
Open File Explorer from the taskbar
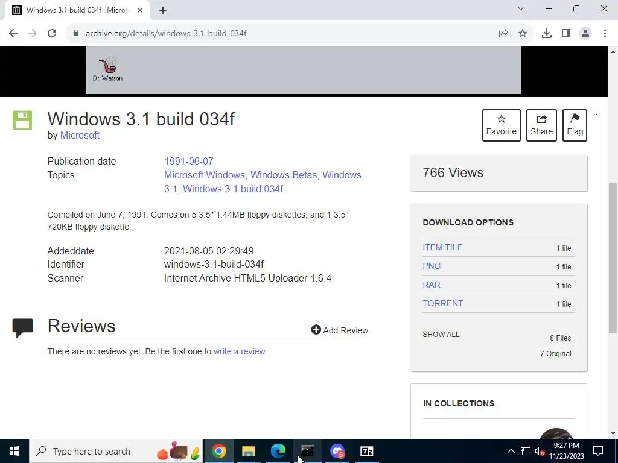[248, 451]
